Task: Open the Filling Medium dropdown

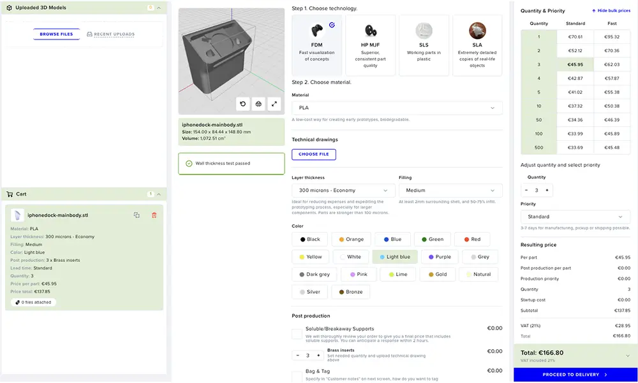Action: pyautogui.click(x=450, y=191)
